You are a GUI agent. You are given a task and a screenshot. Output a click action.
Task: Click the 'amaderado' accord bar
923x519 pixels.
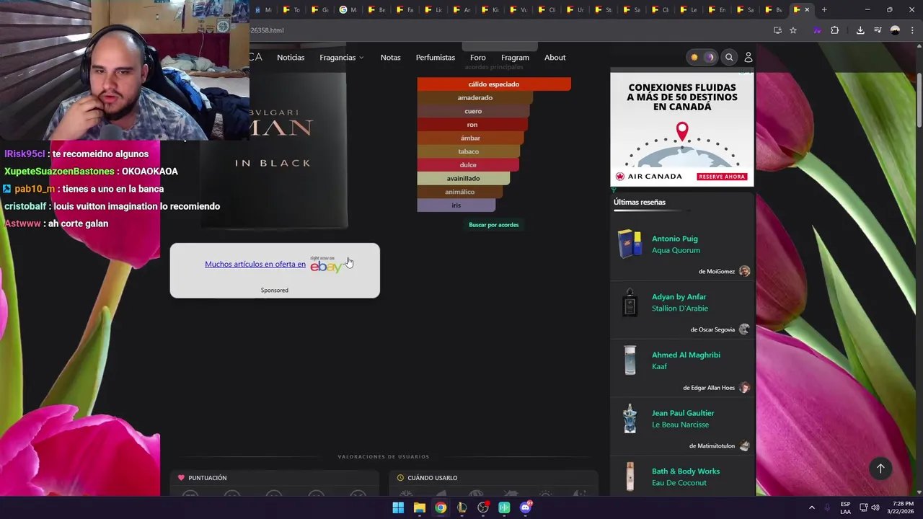point(475,98)
